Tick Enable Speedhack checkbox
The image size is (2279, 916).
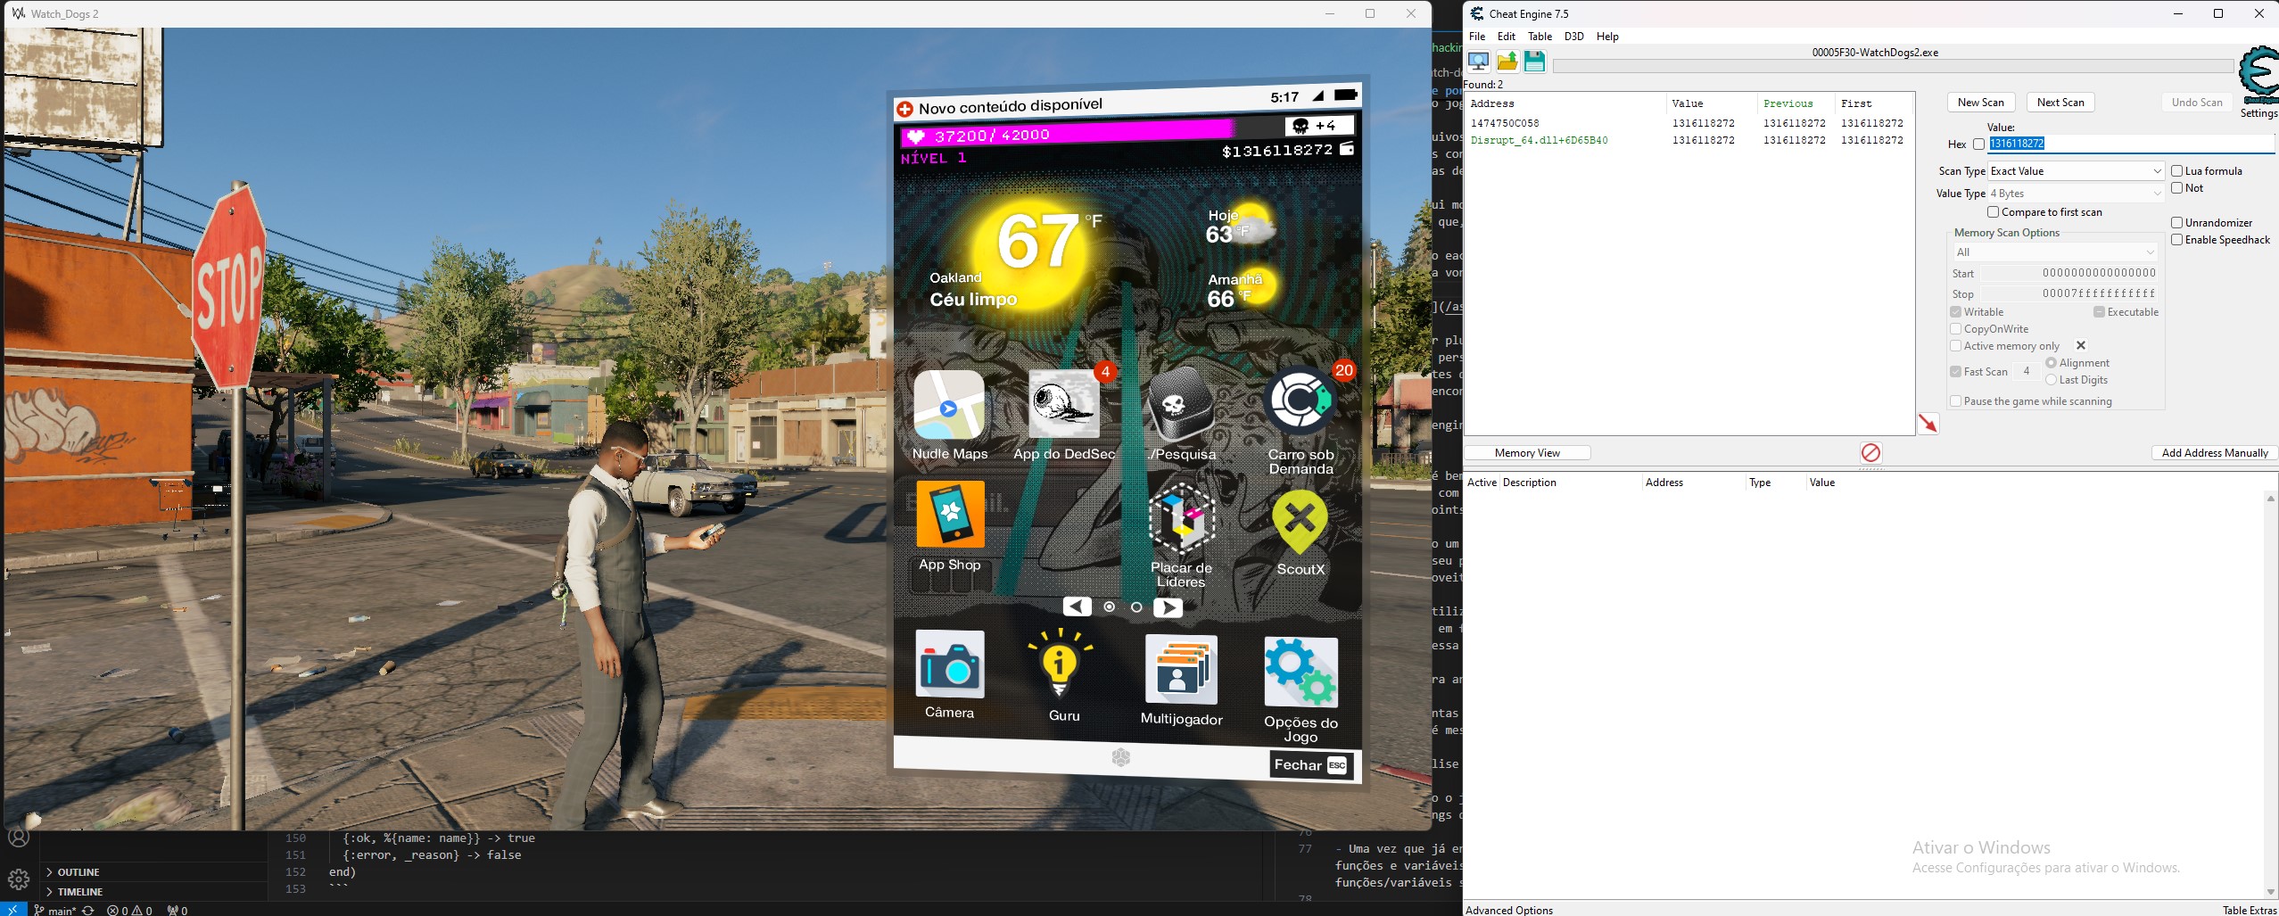pyautogui.click(x=2176, y=240)
